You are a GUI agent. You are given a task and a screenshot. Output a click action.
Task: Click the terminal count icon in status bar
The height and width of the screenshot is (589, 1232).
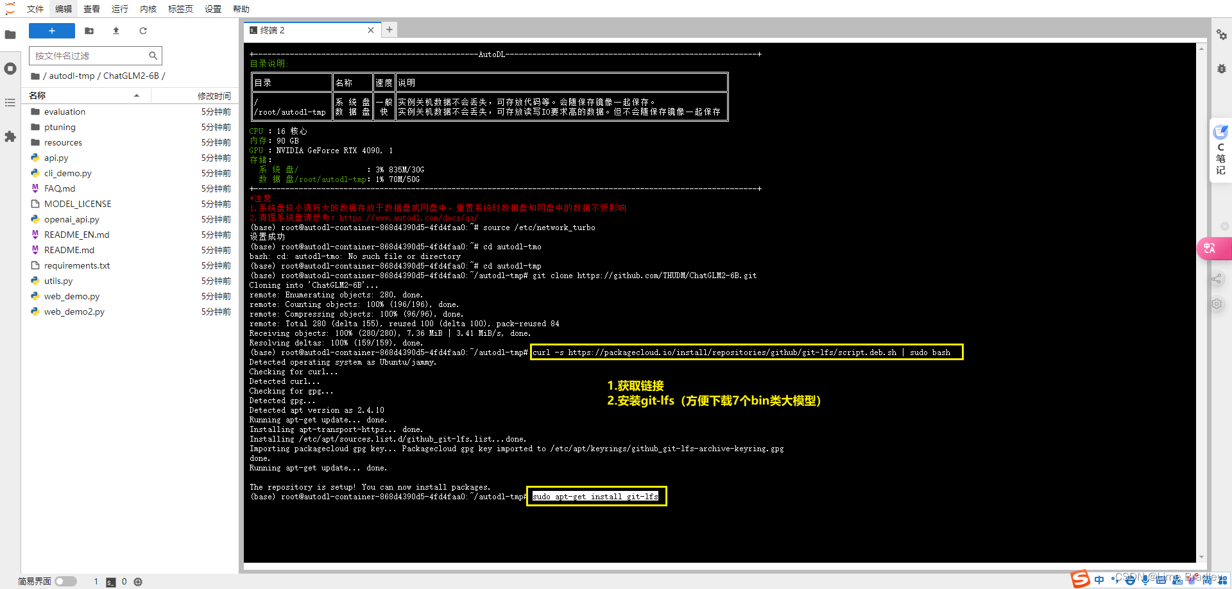pyautogui.click(x=111, y=582)
